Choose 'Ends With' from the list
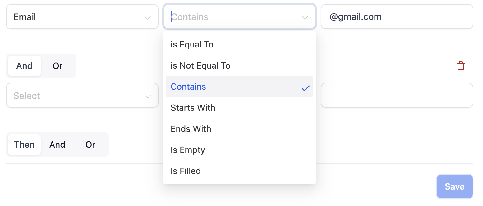The width and height of the screenshot is (483, 206). point(239,129)
